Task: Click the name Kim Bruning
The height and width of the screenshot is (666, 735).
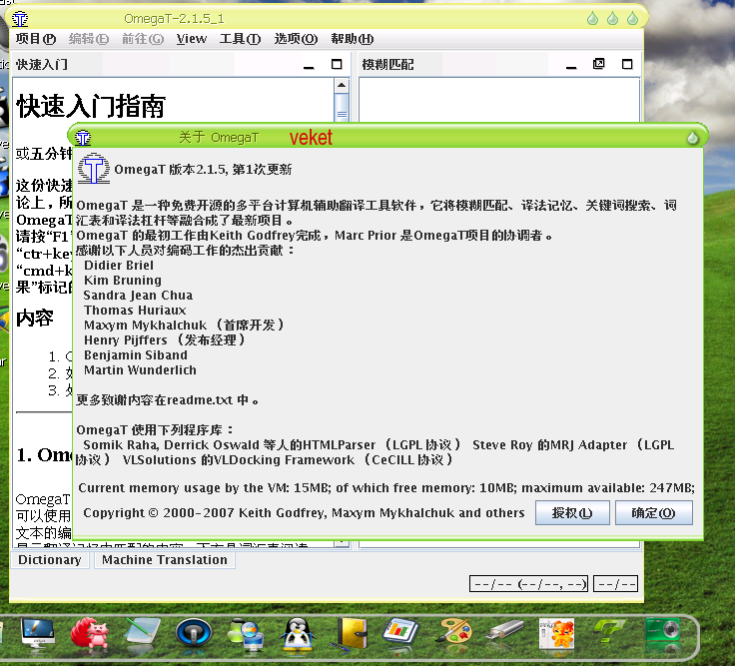Action: tap(123, 281)
